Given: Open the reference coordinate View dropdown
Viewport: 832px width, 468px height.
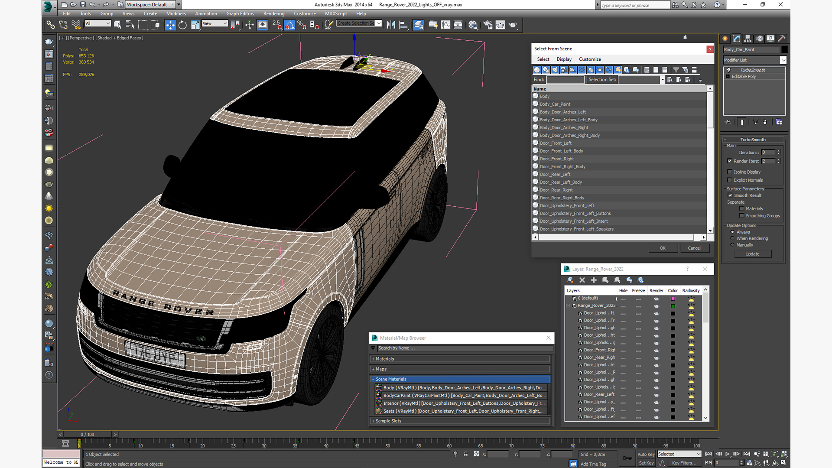Looking at the screenshot, I should pos(215,23).
